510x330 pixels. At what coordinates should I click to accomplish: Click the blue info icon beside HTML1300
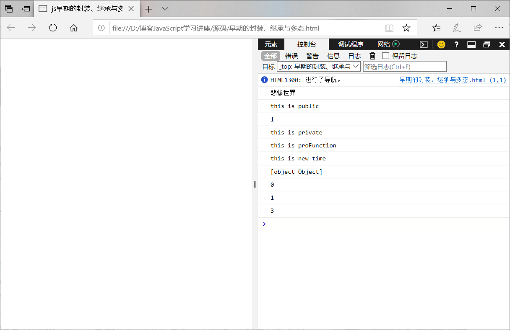click(x=264, y=80)
